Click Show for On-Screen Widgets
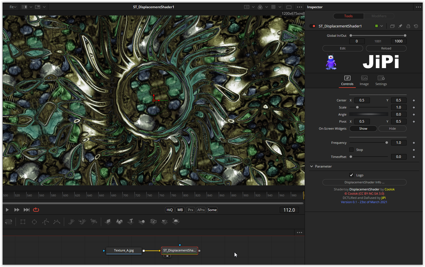The width and height of the screenshot is (425, 267). pyautogui.click(x=363, y=129)
